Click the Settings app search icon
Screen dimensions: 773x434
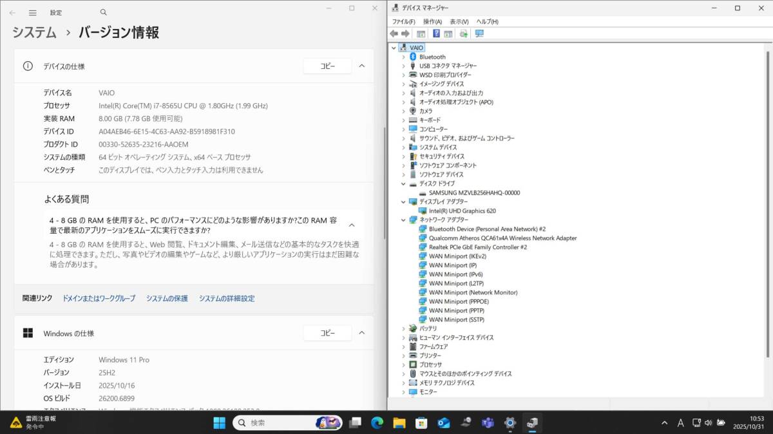click(x=103, y=12)
